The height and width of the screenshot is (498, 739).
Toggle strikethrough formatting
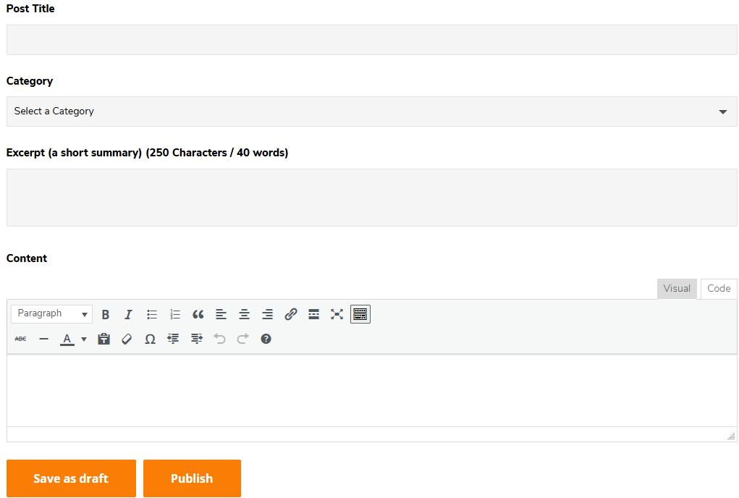pyautogui.click(x=21, y=339)
